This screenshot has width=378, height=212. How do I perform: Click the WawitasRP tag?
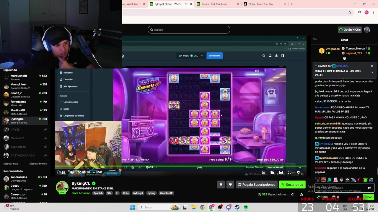pyautogui.click(x=166, y=193)
